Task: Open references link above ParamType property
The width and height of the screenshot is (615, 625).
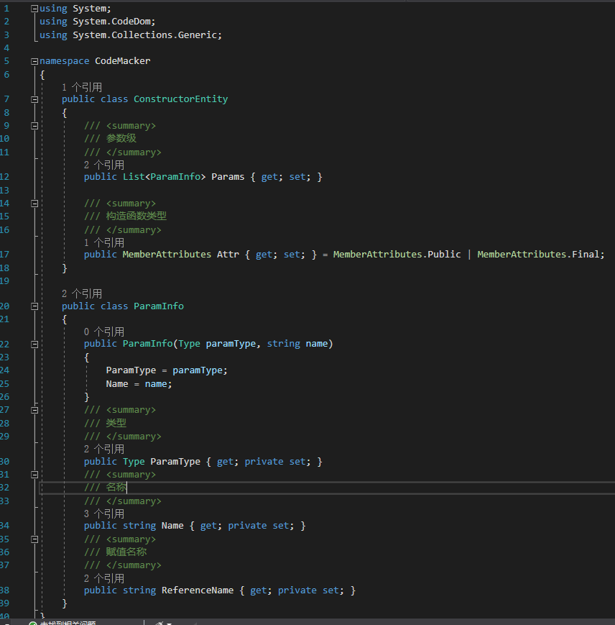Action: 104,450
